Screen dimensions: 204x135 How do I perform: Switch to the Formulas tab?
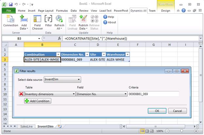pyautogui.click(x=62, y=11)
